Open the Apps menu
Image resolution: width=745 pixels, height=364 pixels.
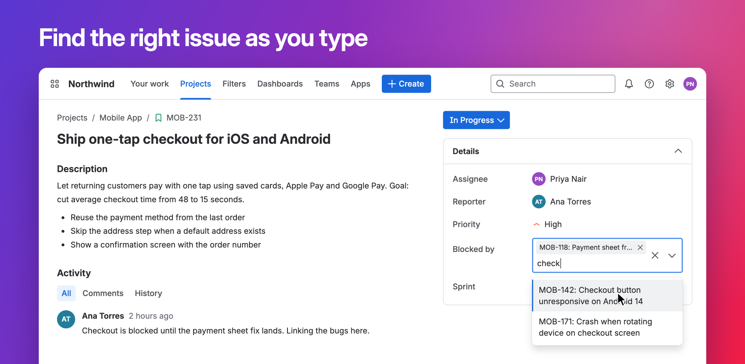tap(360, 84)
